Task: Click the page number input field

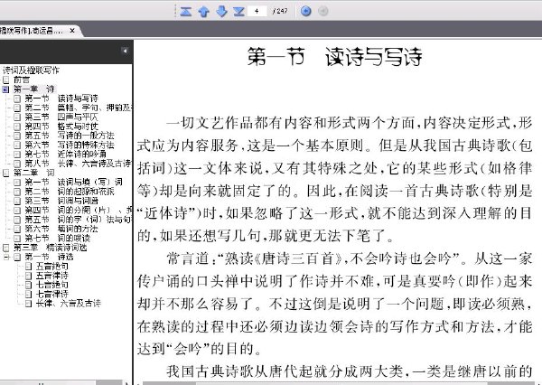Action: coord(257,11)
